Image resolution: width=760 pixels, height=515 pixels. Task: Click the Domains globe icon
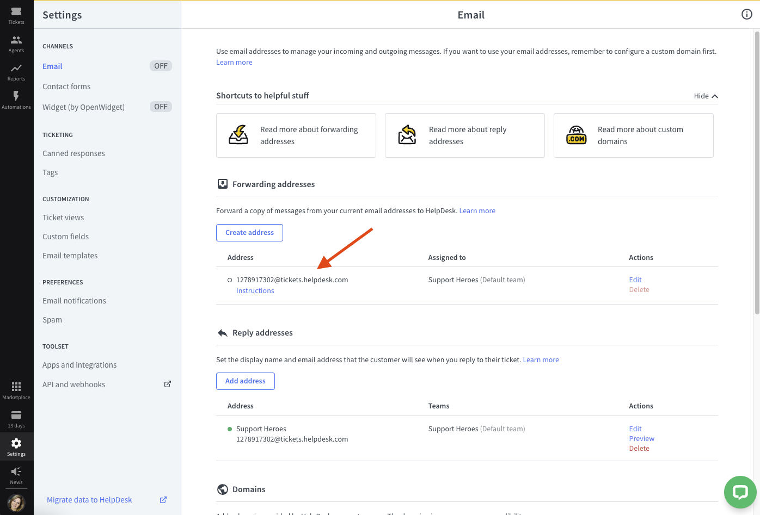point(223,489)
